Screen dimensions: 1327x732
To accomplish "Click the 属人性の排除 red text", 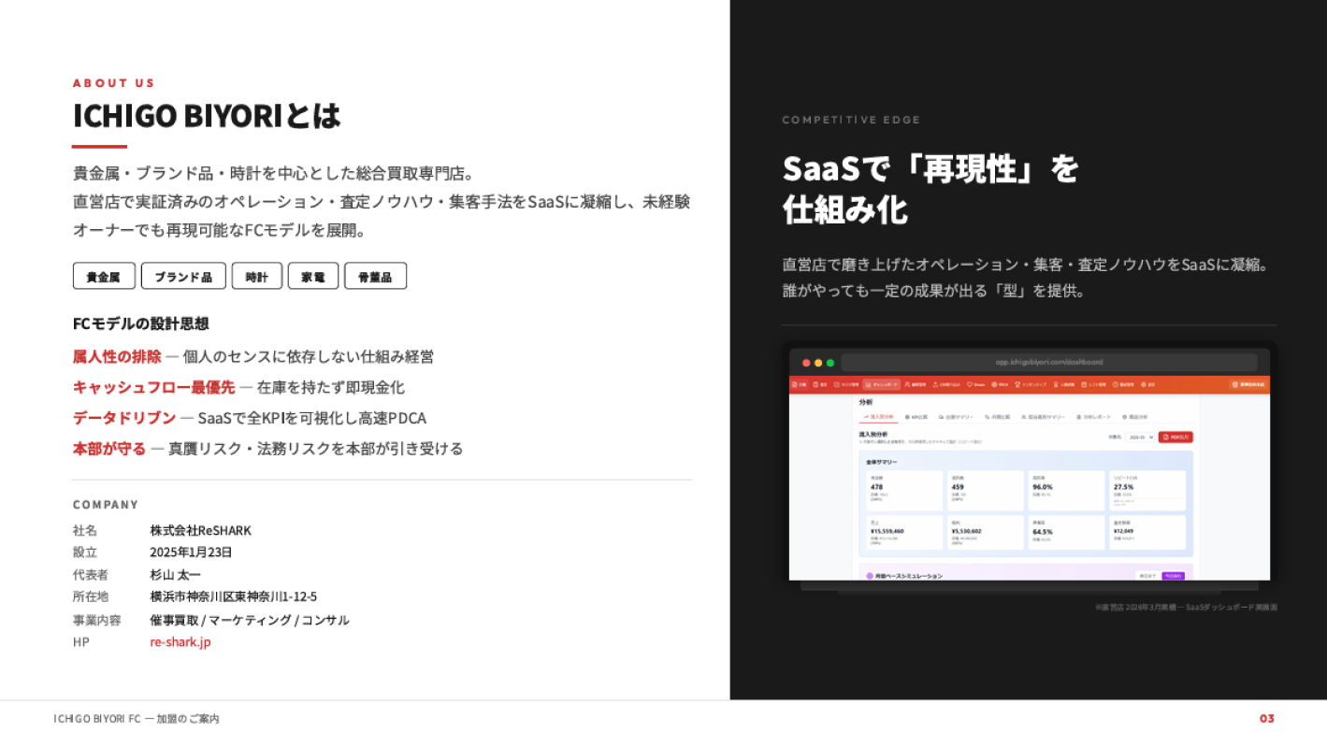I will tap(117, 356).
